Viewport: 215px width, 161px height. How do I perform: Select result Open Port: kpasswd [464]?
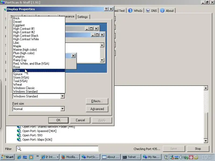tap(39, 131)
